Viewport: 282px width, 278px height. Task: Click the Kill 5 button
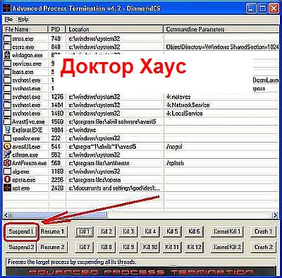tap(172, 231)
